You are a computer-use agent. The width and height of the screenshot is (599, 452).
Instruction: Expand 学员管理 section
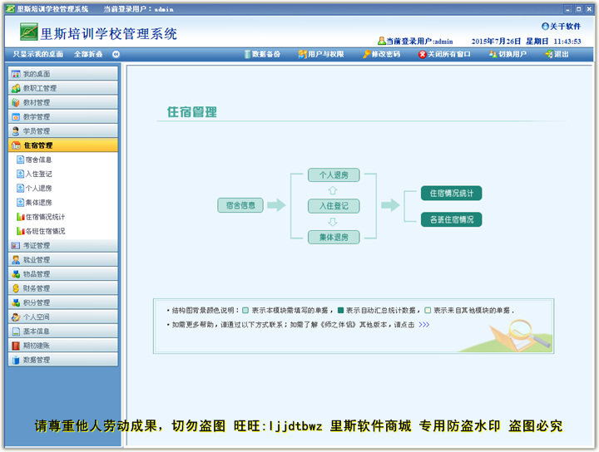pos(63,130)
